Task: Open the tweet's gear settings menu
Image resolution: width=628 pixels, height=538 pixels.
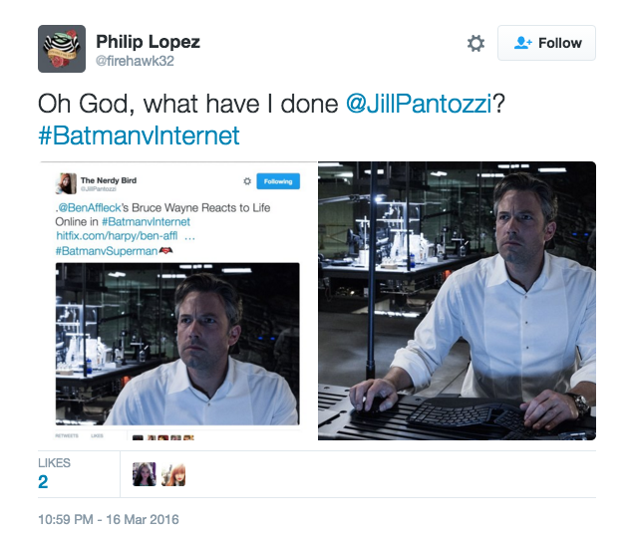Action: click(x=475, y=43)
